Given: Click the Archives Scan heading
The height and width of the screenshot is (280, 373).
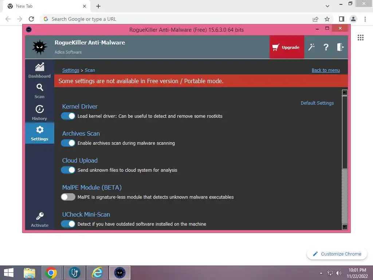Looking at the screenshot, I should tap(81, 133).
